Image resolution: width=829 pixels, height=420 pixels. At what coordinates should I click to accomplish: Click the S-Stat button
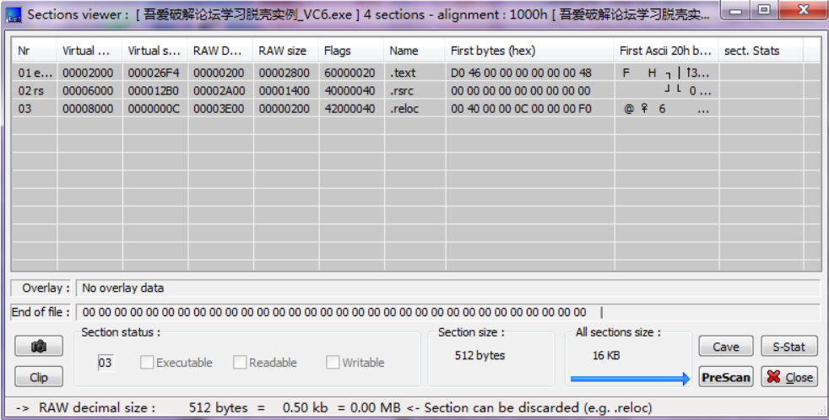(x=788, y=347)
